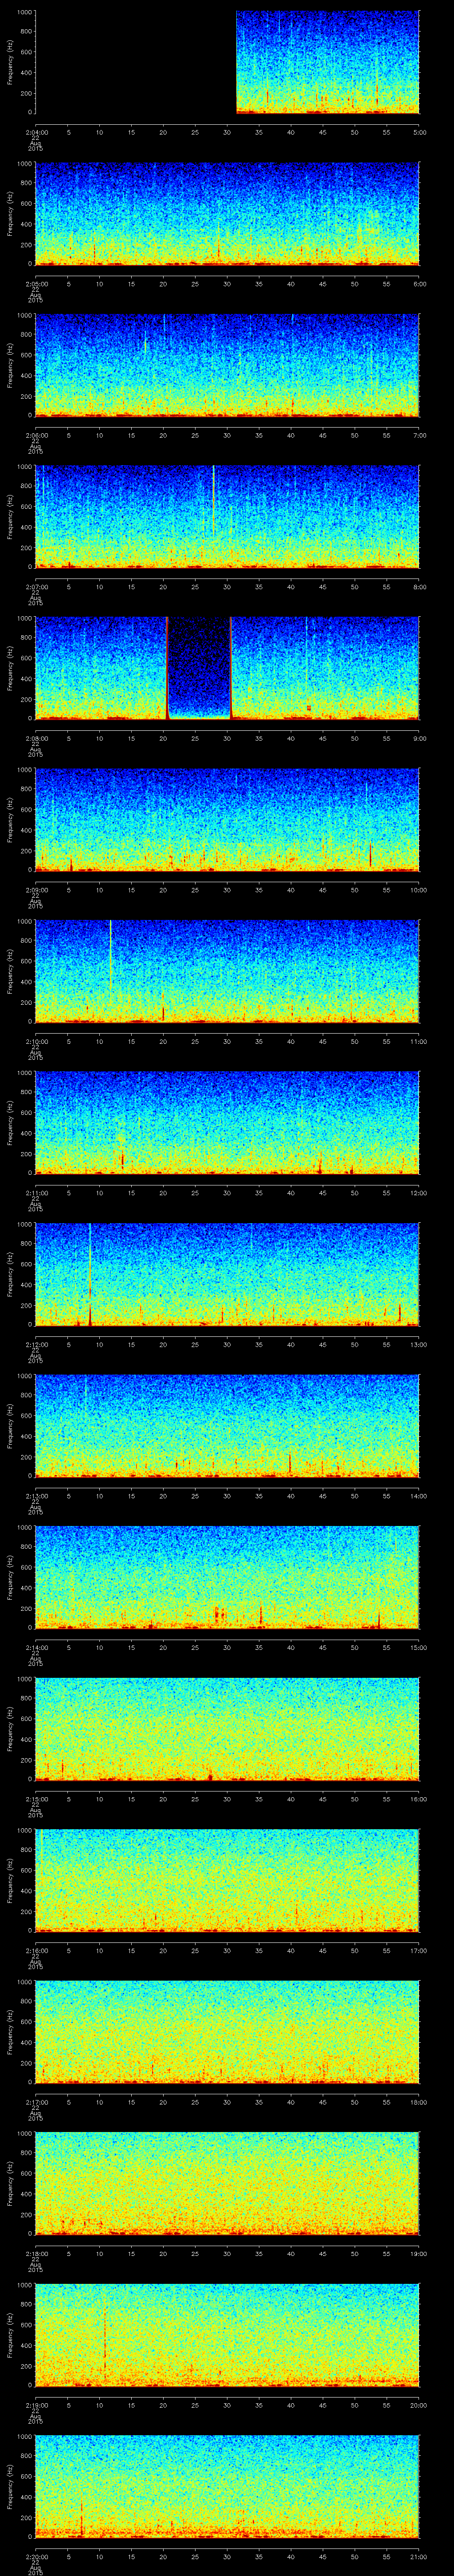The image size is (454, 2576).
Task: Open the spectrogram panel starting at 2:13:00
Action: pos(227,1425)
